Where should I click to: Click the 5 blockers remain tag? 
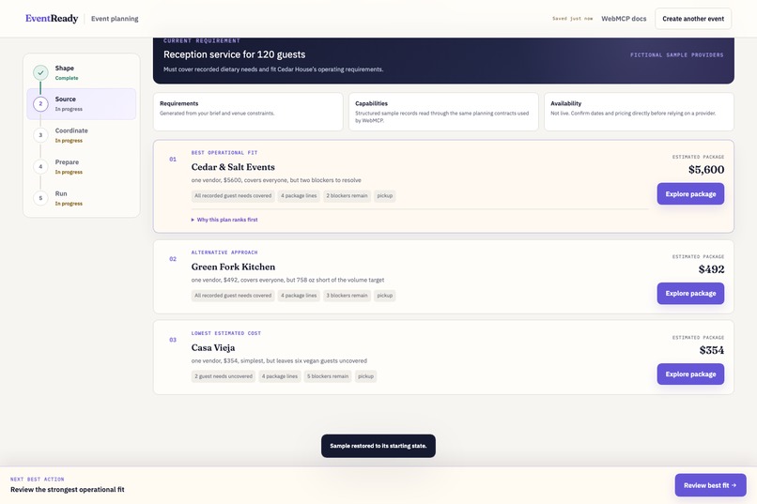(x=328, y=376)
